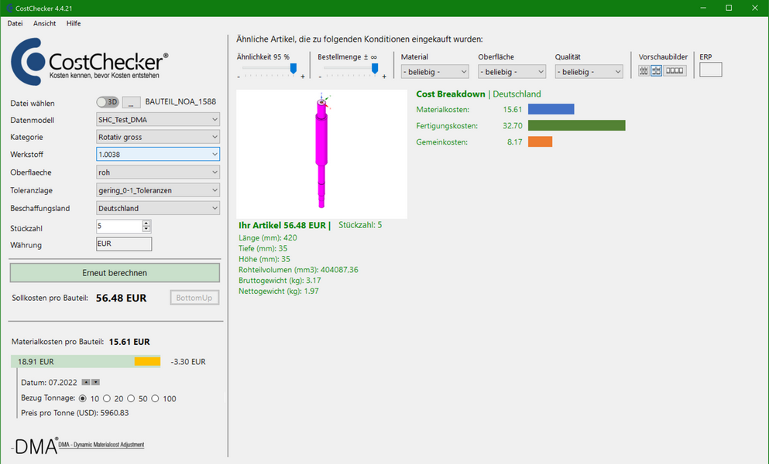Image resolution: width=769 pixels, height=464 pixels.
Task: Click the Länge (mm): 420 line
Action: [x=268, y=237]
